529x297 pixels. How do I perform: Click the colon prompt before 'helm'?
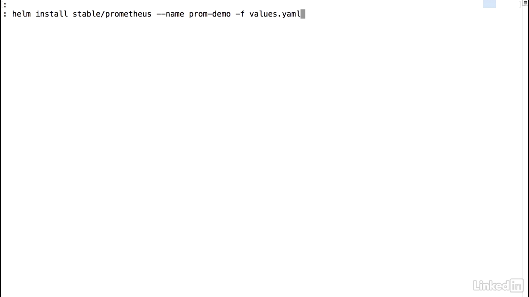5,14
